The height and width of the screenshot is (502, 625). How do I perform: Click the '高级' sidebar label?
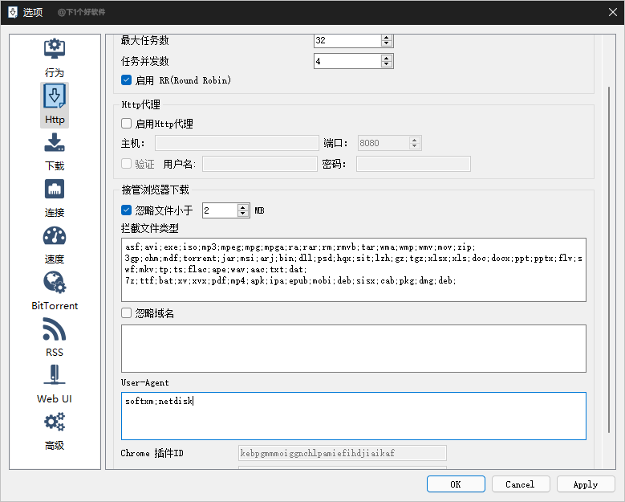click(x=55, y=445)
